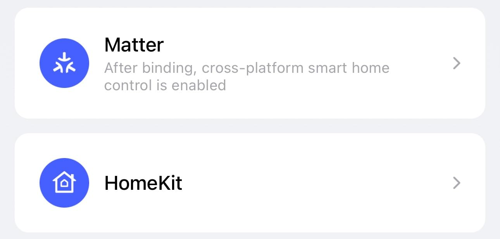Viewport: 500px width, 239px height.
Task: Select the HomeKit title text
Action: pos(143,183)
